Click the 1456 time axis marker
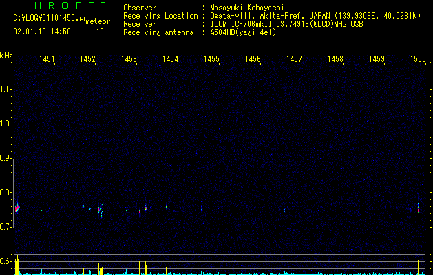433x275 pixels. [x=253, y=59]
